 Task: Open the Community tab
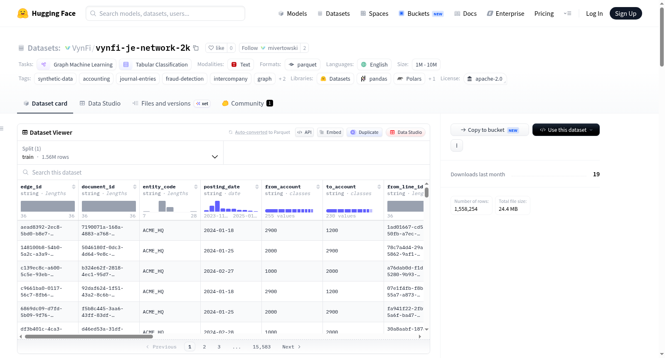coord(248,103)
